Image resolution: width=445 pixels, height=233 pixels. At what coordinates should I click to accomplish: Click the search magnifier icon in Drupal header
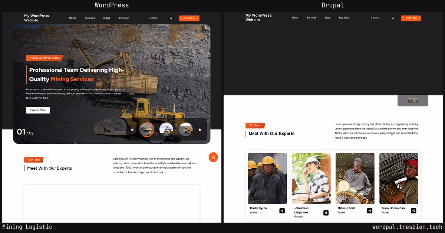click(x=393, y=18)
